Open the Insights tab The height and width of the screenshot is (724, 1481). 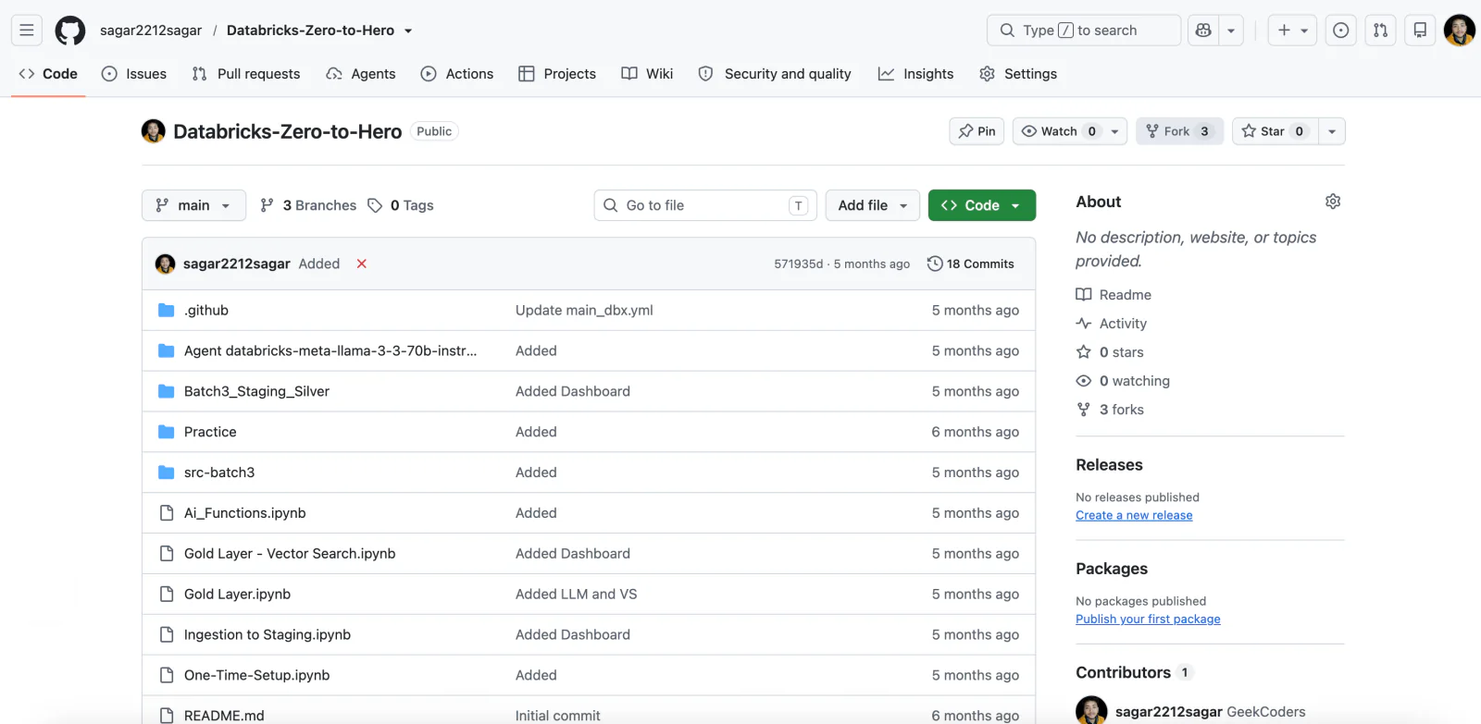915,74
